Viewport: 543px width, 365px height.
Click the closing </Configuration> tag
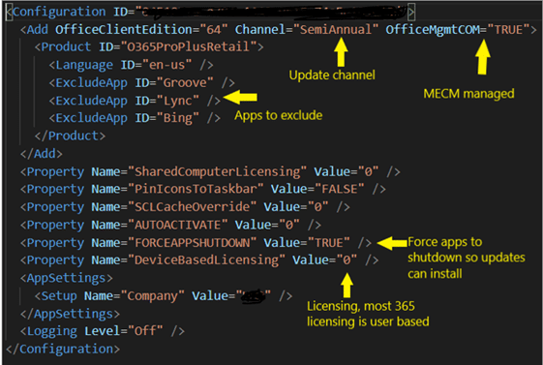point(63,350)
